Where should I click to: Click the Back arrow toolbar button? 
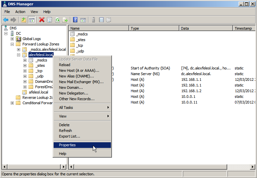(x=6, y=20)
